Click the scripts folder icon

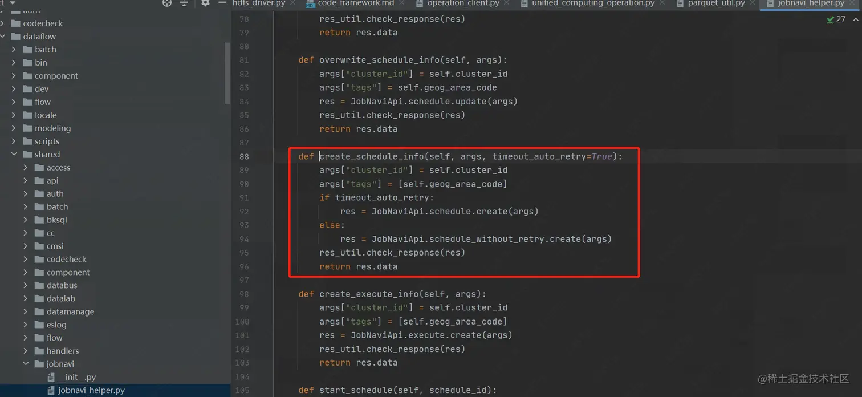(27, 141)
